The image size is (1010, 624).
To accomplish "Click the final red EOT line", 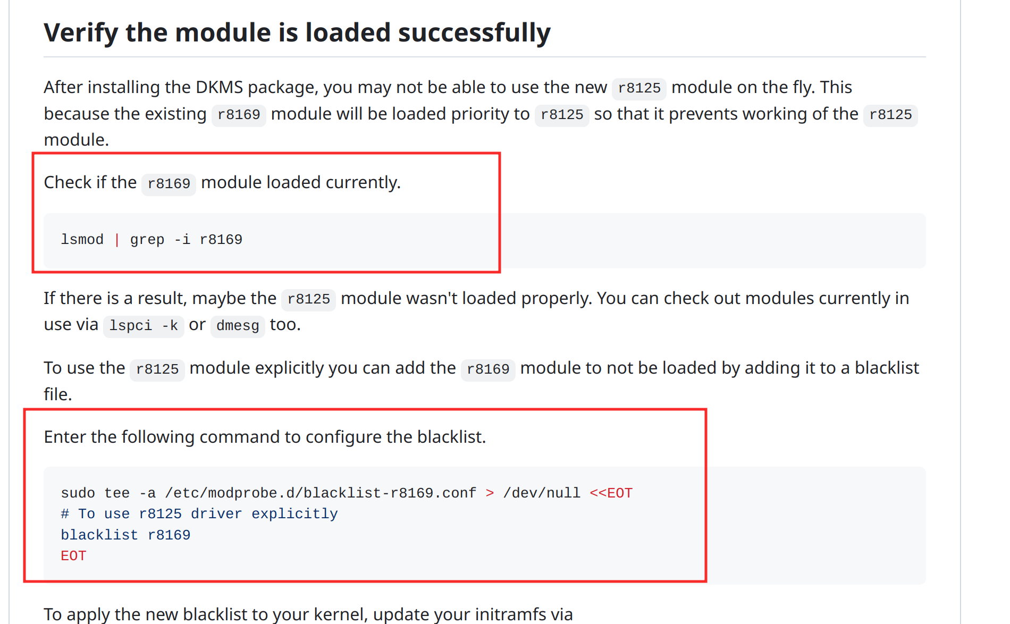I will pos(73,556).
